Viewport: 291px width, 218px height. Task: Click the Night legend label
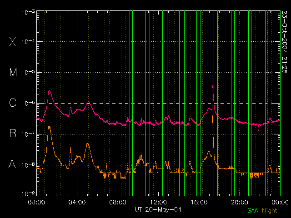point(270,211)
